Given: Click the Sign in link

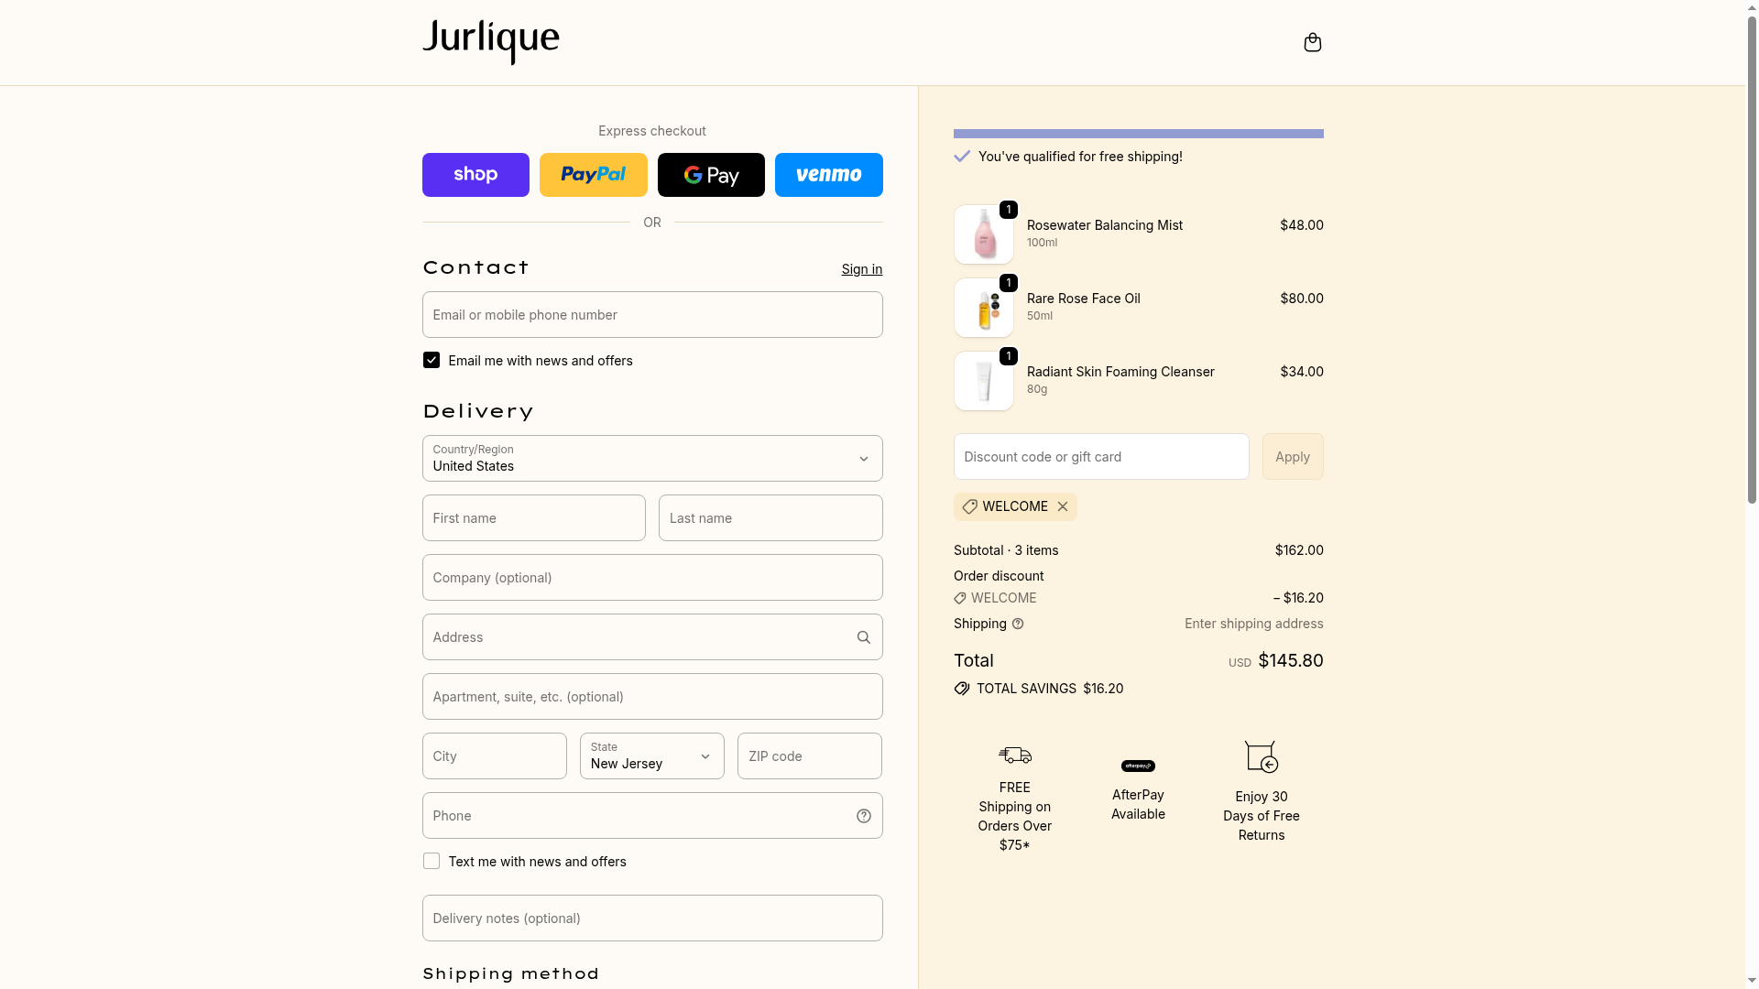Looking at the screenshot, I should (x=861, y=269).
